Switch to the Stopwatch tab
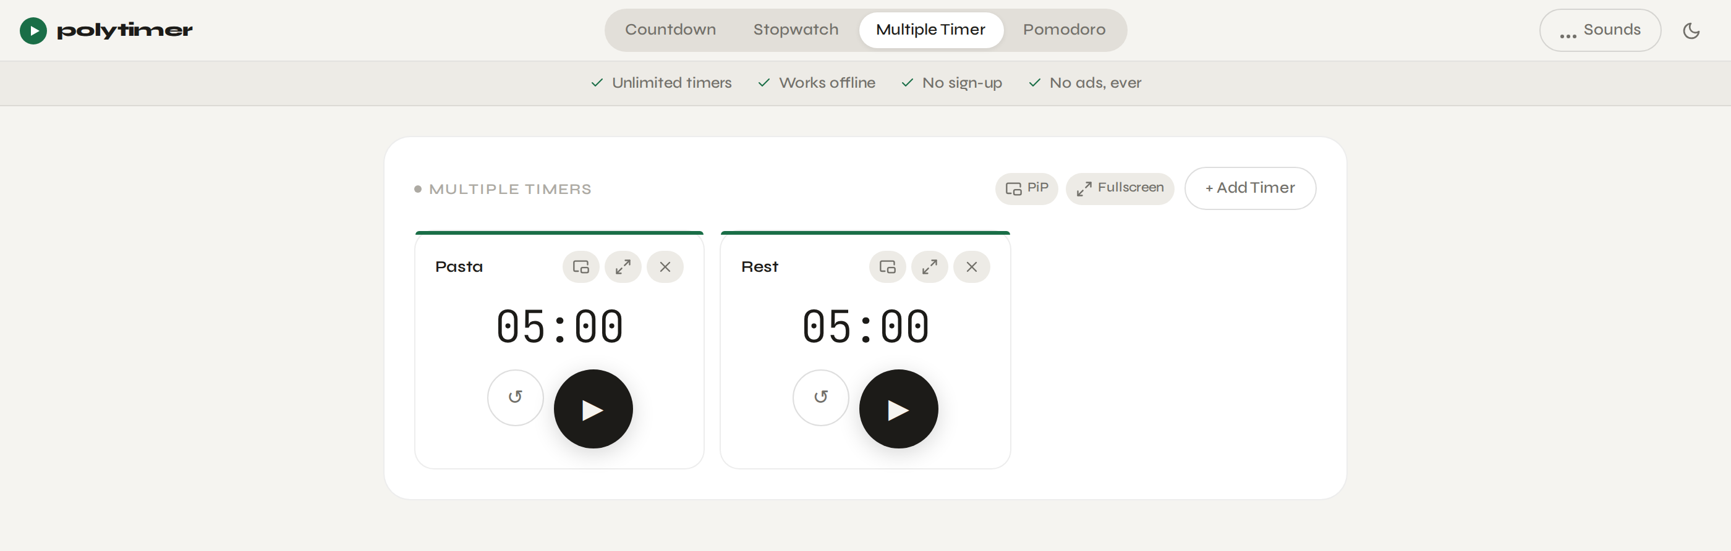Screen dimensions: 1731x551 coord(796,30)
